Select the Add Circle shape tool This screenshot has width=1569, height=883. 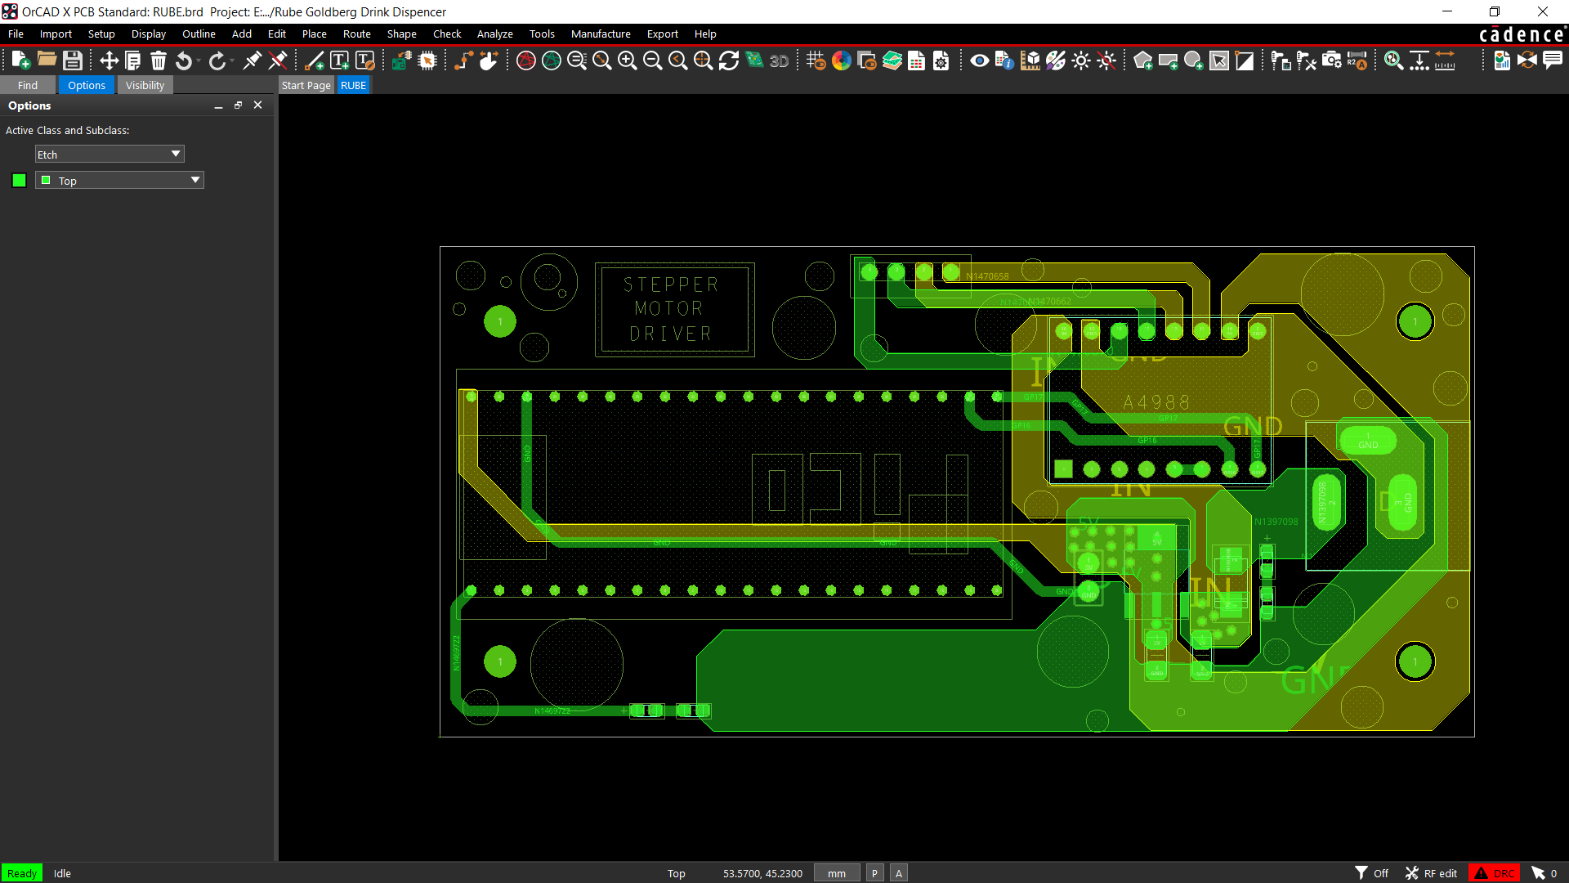pos(1194,61)
